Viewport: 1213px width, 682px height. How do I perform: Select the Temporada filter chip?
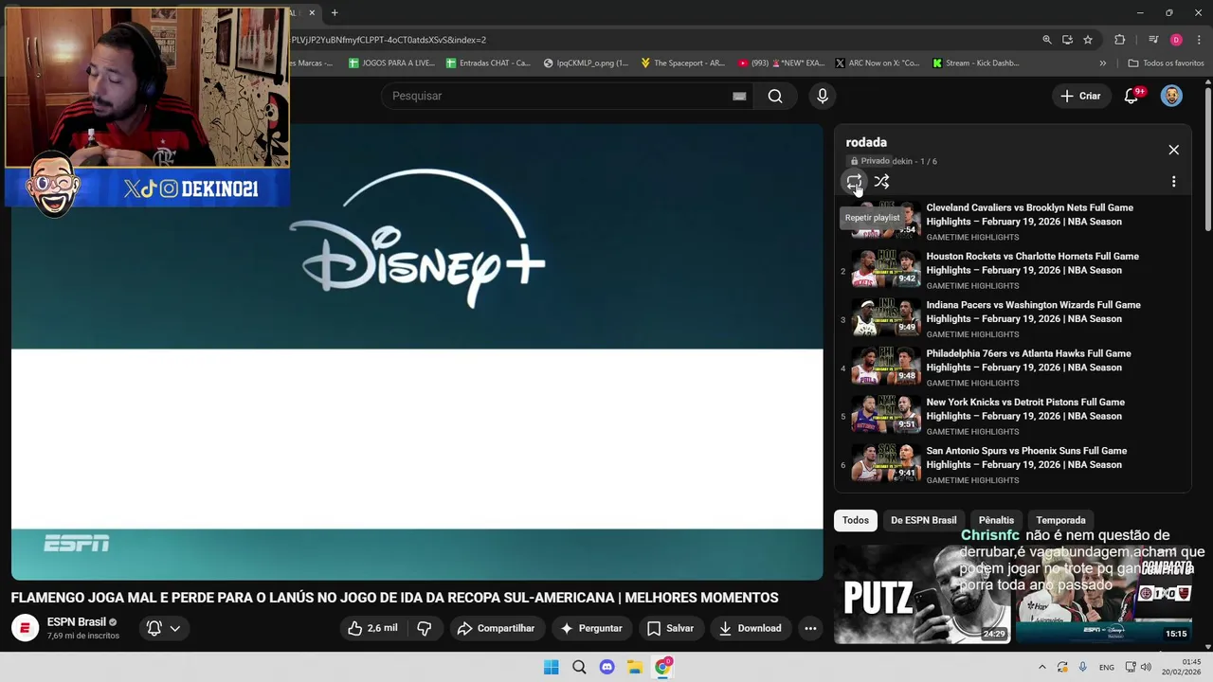pos(1060,520)
